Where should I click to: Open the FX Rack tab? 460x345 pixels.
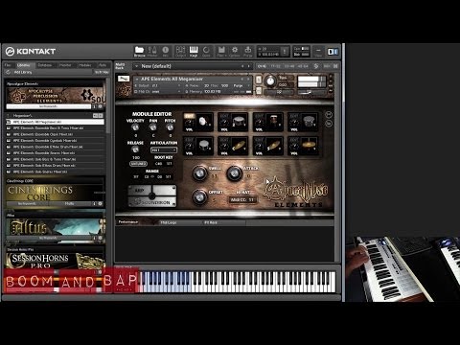tap(211, 222)
